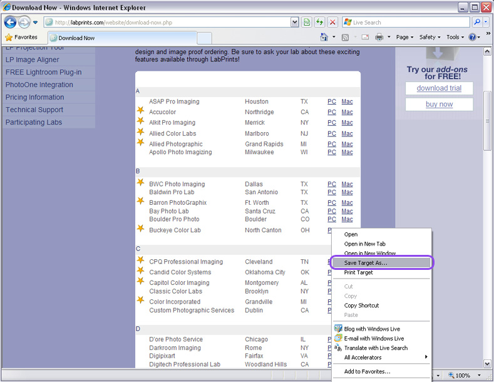This screenshot has height=382, width=494.
Task: Click the scrollbar up arrow
Action: pyautogui.click(x=487, y=51)
